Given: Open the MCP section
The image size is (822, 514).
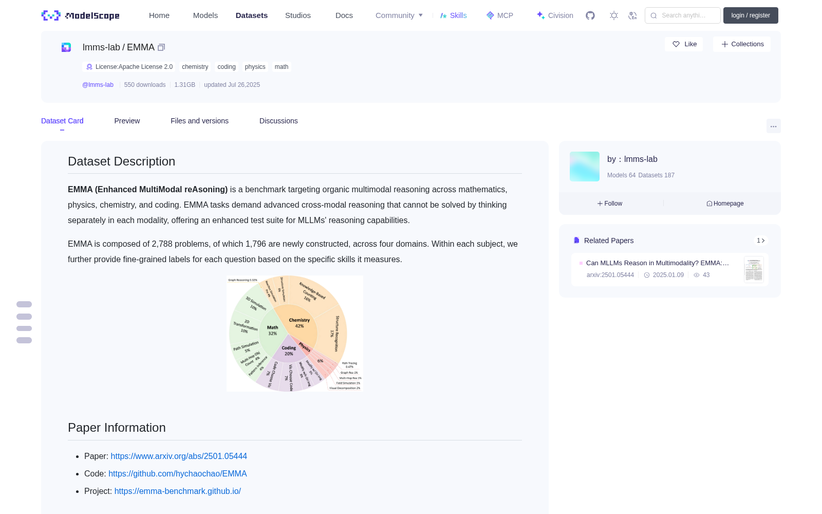Looking at the screenshot, I should tap(500, 15).
